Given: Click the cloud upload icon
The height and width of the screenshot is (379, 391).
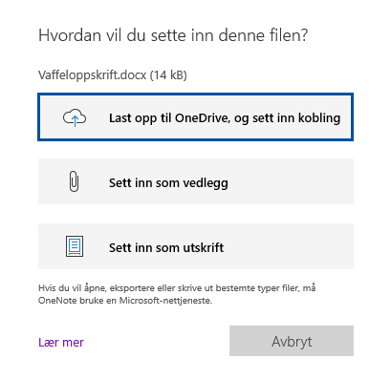Looking at the screenshot, I should 75,117.
